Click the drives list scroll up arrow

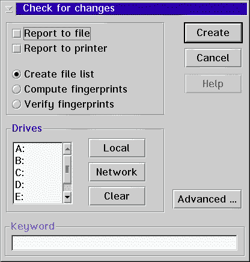tap(67, 149)
